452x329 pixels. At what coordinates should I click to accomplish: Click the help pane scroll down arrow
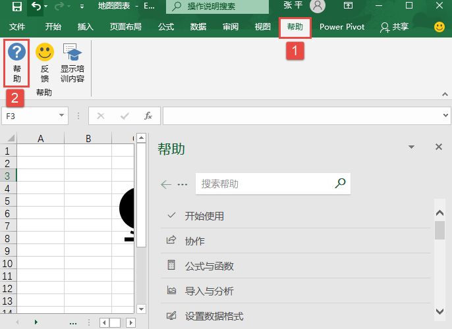(439, 311)
